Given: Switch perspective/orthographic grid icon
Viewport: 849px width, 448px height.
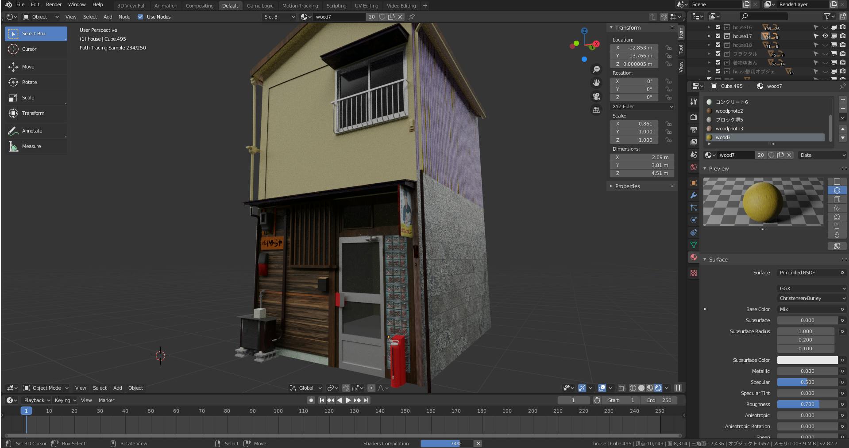Looking at the screenshot, I should (x=596, y=110).
